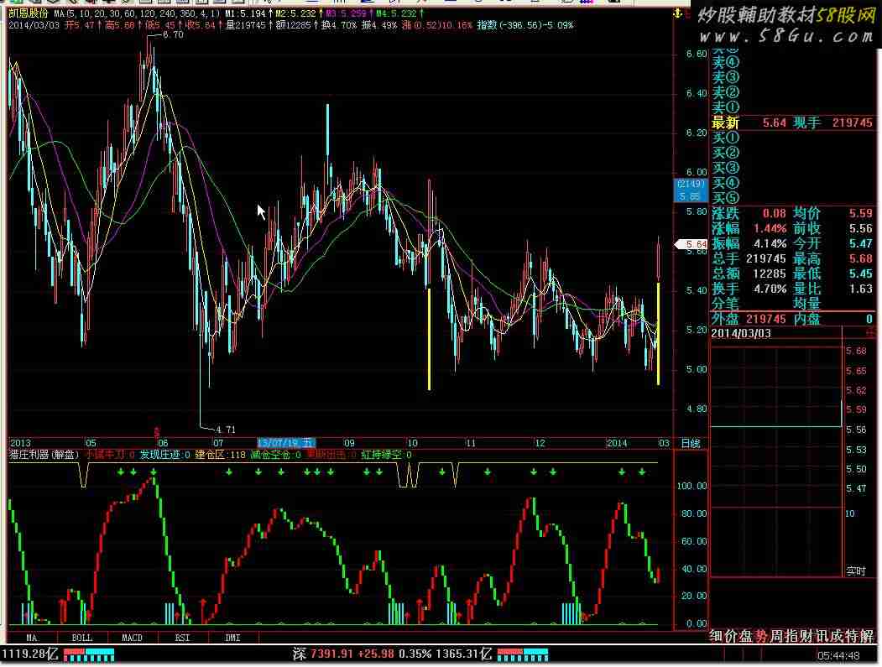This screenshot has width=882, height=667.
Task: Open the 解 tab
Action: pos(868,636)
